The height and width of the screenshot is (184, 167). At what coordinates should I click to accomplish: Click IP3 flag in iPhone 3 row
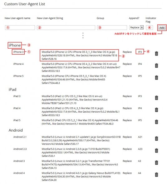point(140,52)
